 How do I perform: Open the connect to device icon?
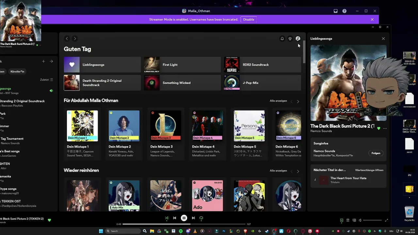click(x=354, y=220)
